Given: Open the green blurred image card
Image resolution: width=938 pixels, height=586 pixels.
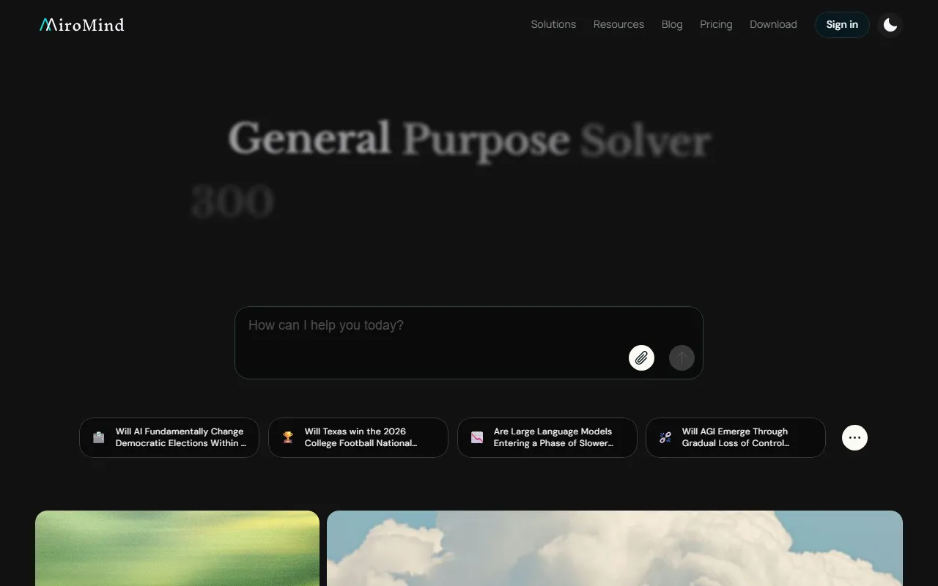Looking at the screenshot, I should (177, 548).
